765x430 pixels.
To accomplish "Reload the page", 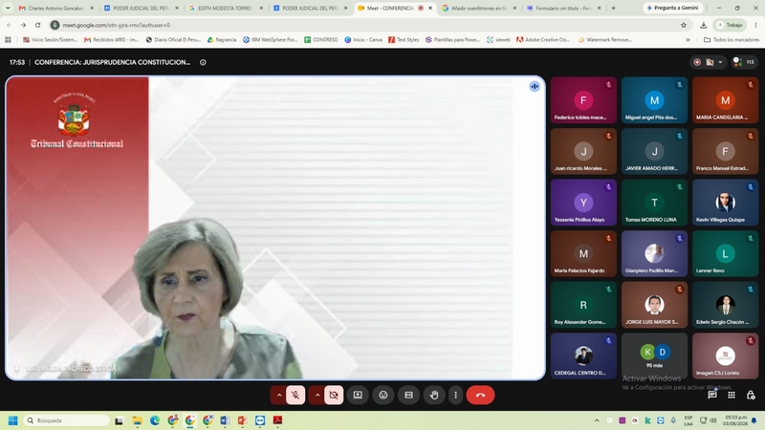I will (37, 25).
